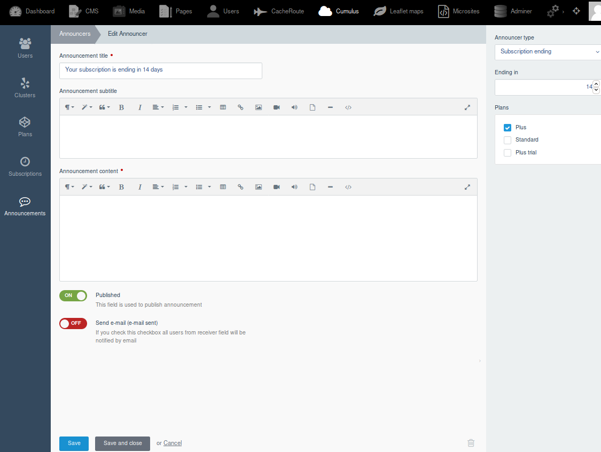Open magic style dropdown in content editor
The image size is (601, 452).
pos(87,187)
